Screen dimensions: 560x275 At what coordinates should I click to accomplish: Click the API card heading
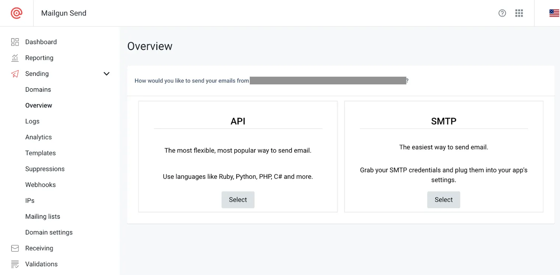(238, 121)
